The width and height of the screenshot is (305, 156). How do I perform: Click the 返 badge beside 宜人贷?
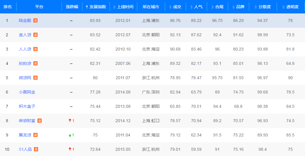tap(35, 35)
